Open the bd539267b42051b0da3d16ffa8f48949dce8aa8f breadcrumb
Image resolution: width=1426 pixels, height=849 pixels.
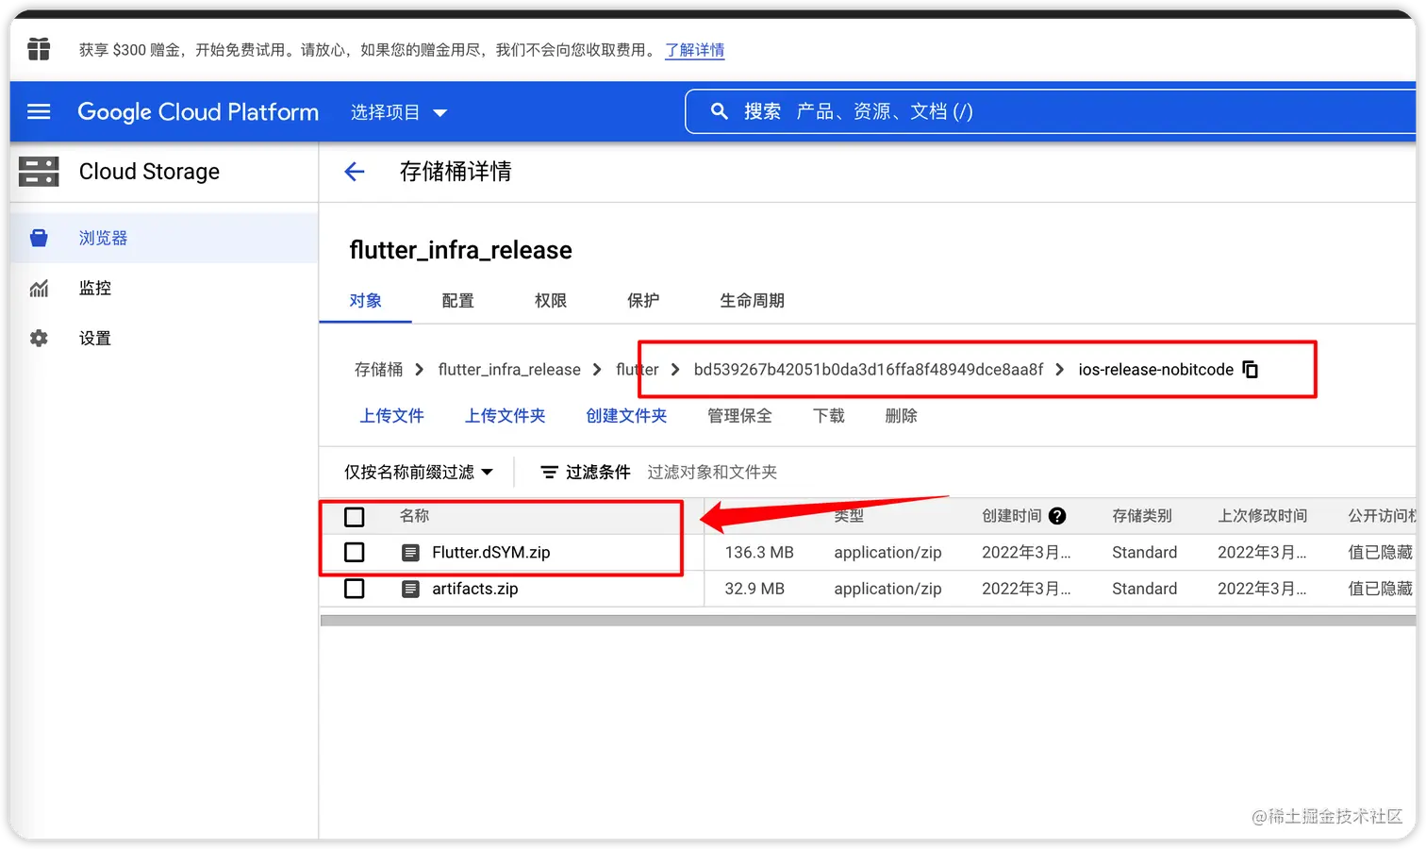coord(869,369)
